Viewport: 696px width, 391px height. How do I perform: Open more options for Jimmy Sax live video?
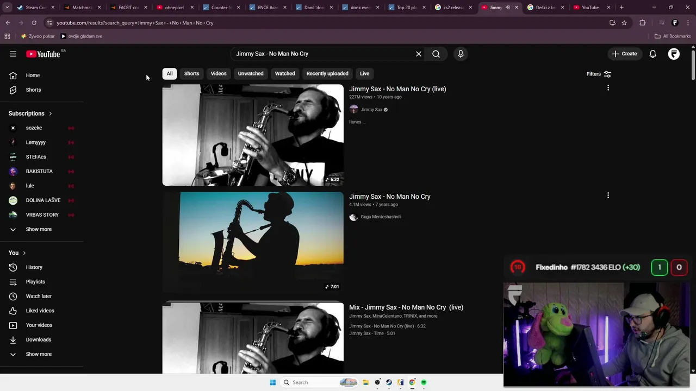point(608,87)
